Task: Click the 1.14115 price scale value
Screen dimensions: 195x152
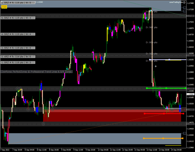Action: point(191,141)
